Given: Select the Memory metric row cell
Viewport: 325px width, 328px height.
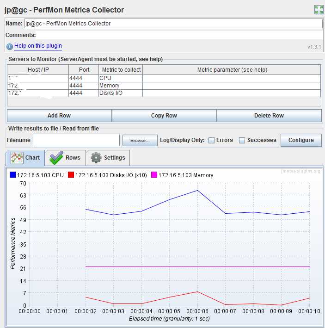Looking at the screenshot, I should coord(121,86).
